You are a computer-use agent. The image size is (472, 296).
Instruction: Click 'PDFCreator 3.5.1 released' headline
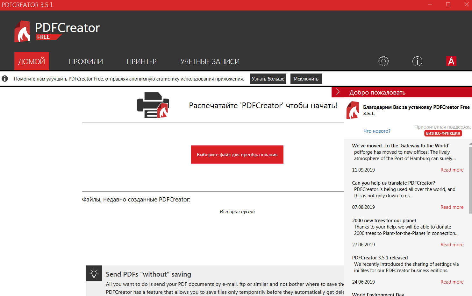380,258
